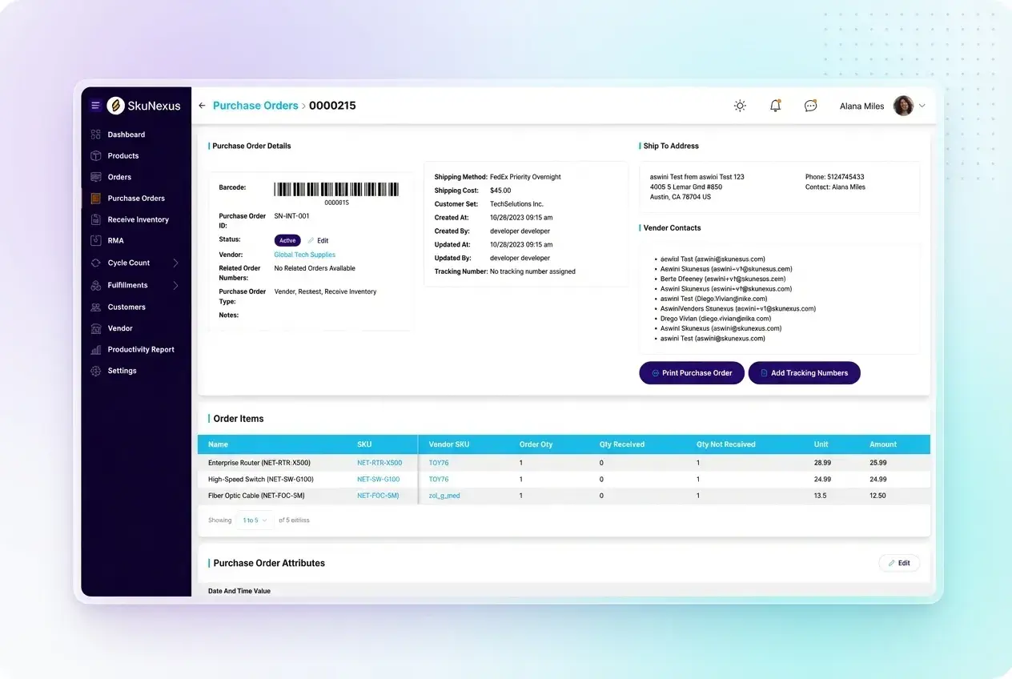1012x679 pixels.
Task: Open the RMA section icon
Action: 98,240
